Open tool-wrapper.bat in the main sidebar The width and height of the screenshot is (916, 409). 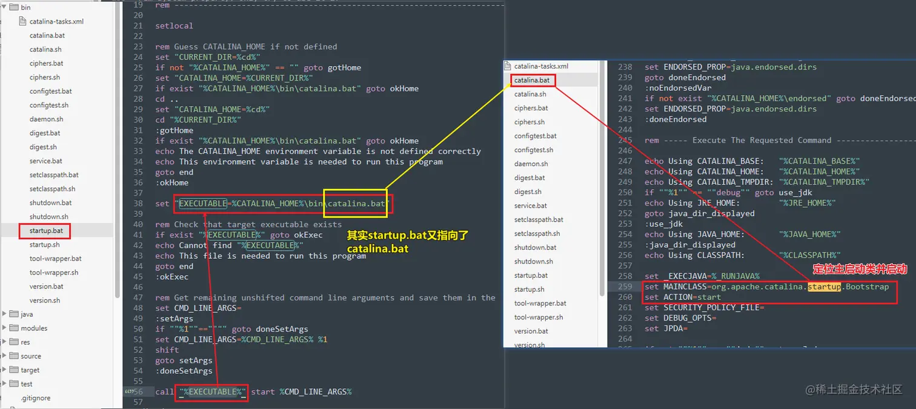56,259
